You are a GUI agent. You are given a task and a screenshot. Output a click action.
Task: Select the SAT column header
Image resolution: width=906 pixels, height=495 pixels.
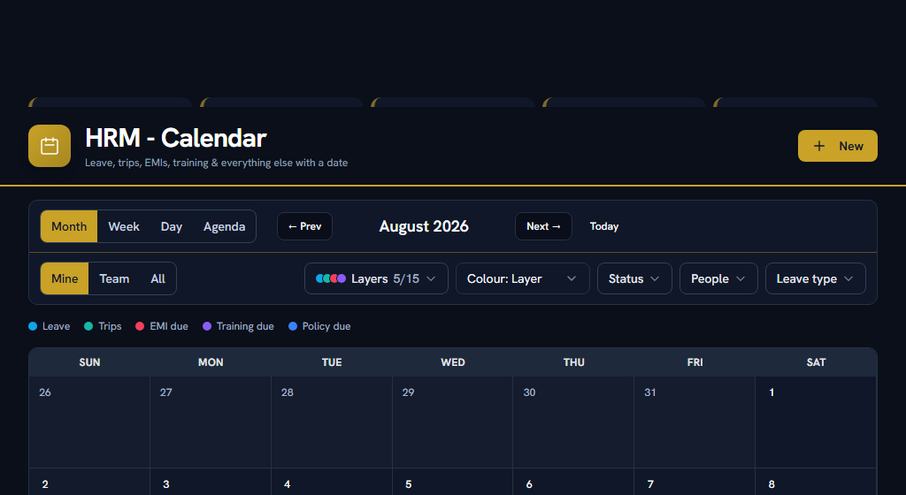(816, 362)
